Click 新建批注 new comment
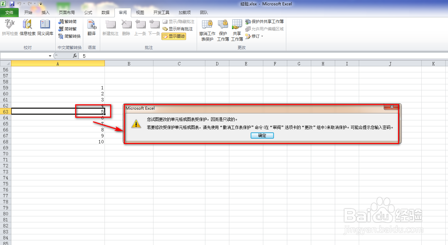The width and height of the screenshot is (448, 245). click(x=110, y=28)
